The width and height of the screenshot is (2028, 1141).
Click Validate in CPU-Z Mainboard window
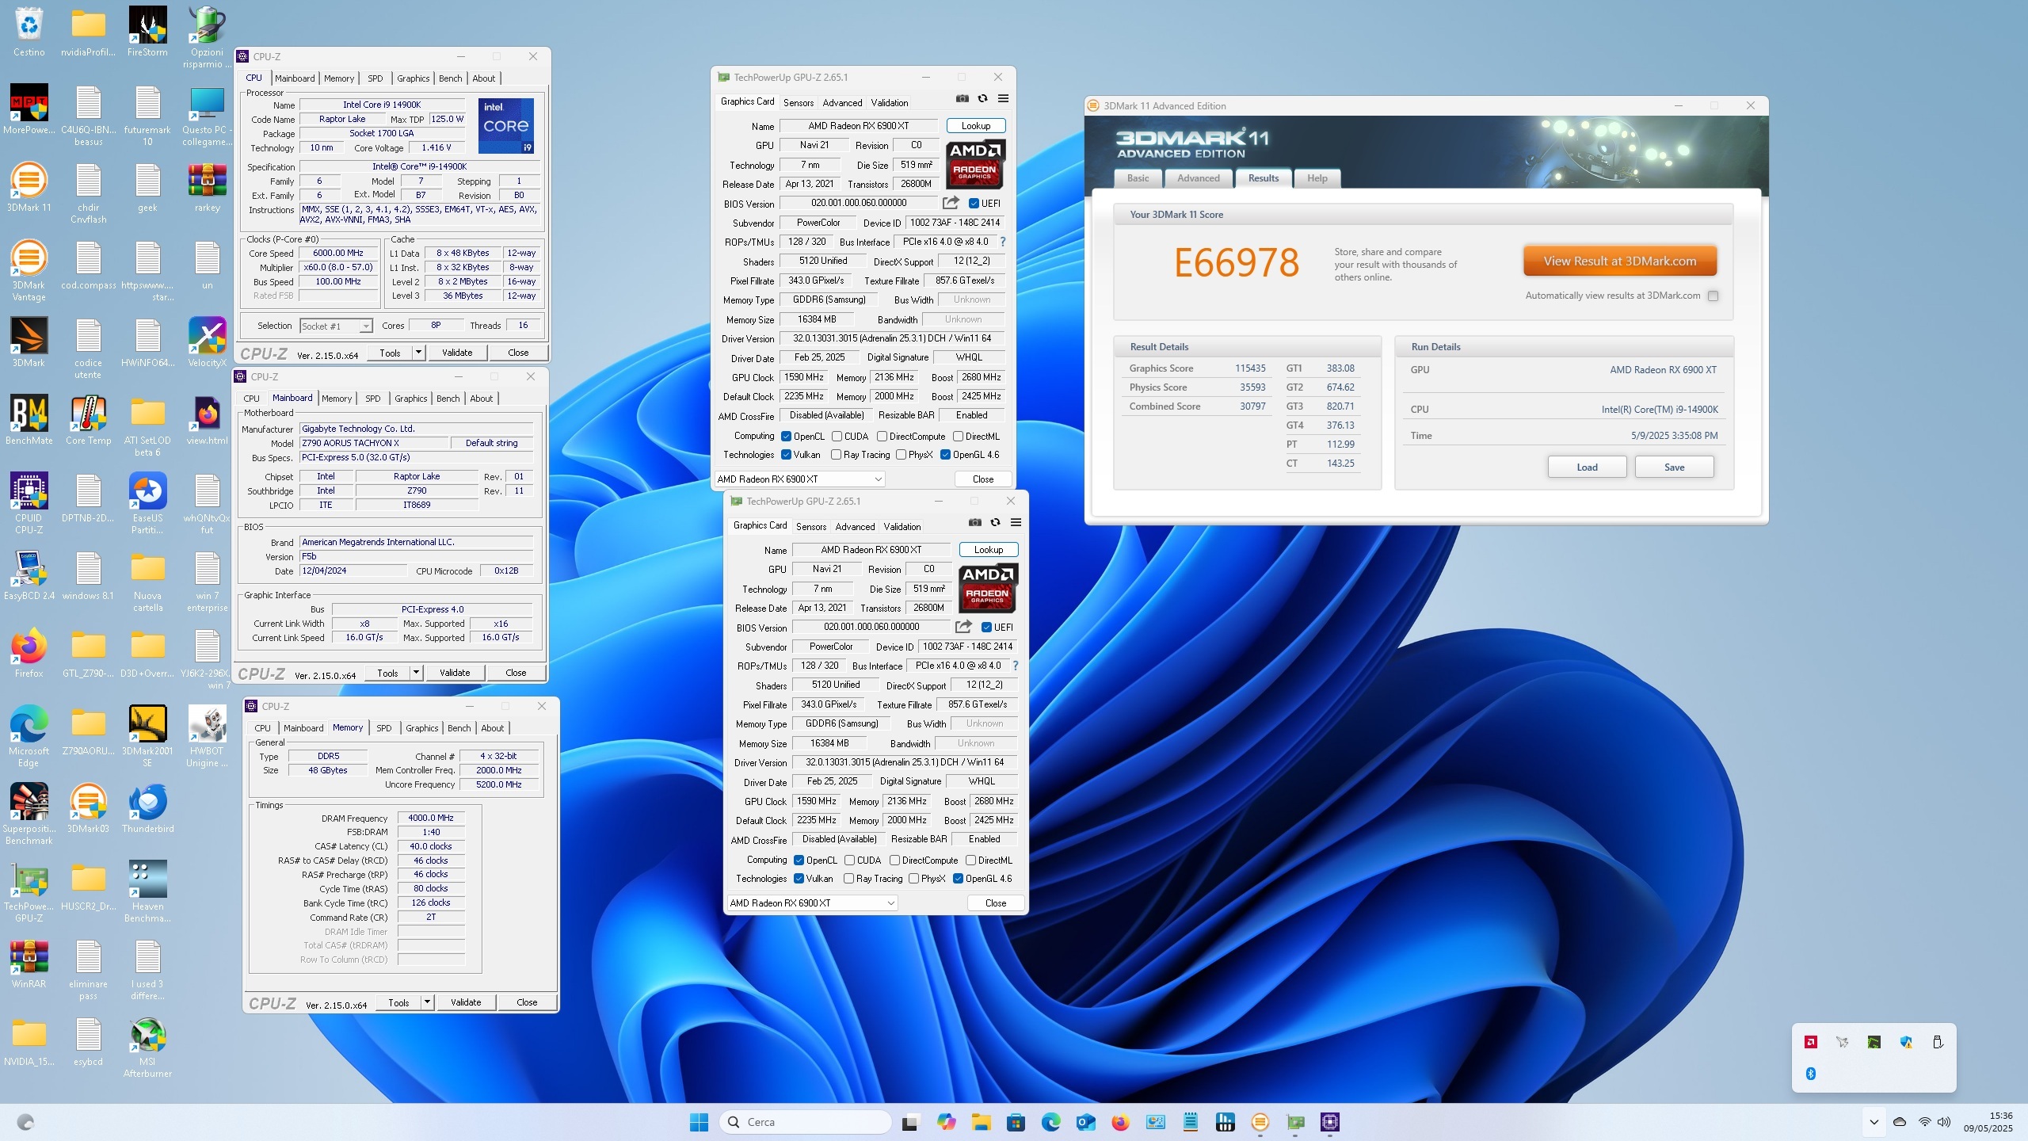tap(455, 673)
